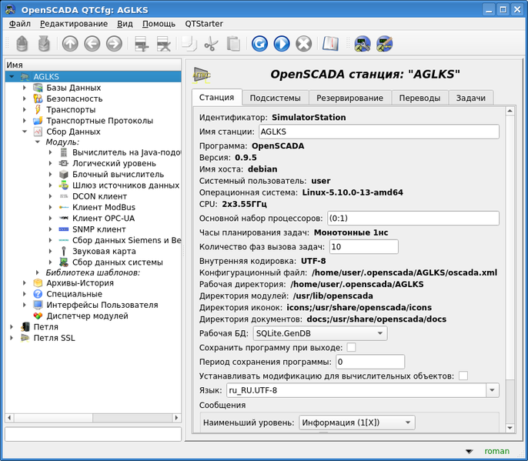528x461 pixels.
Task: Open the Файл menu
Action: point(19,24)
